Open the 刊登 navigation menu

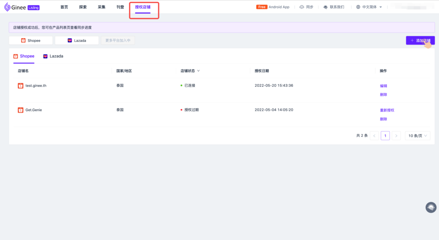click(120, 7)
